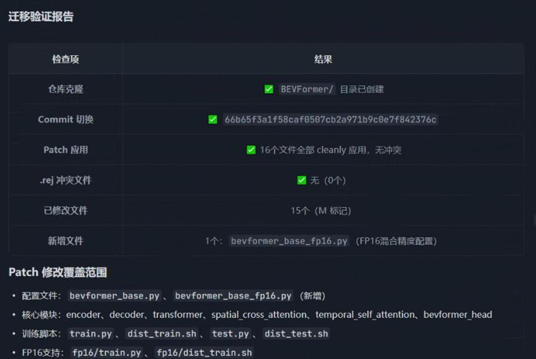Click the spatial_cross_attention module name
This screenshot has width=536, height=359.
259,314
